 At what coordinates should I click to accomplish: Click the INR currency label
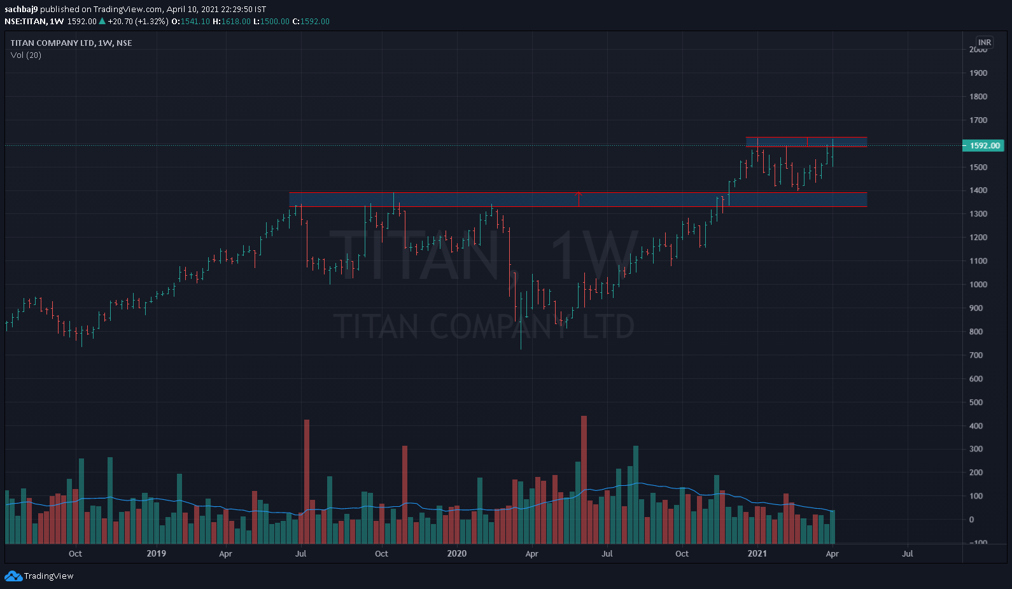(x=985, y=43)
